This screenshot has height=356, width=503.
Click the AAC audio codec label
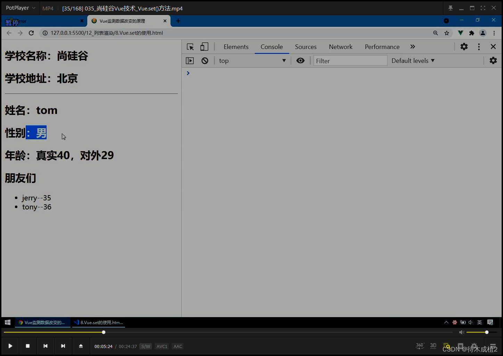pos(178,346)
